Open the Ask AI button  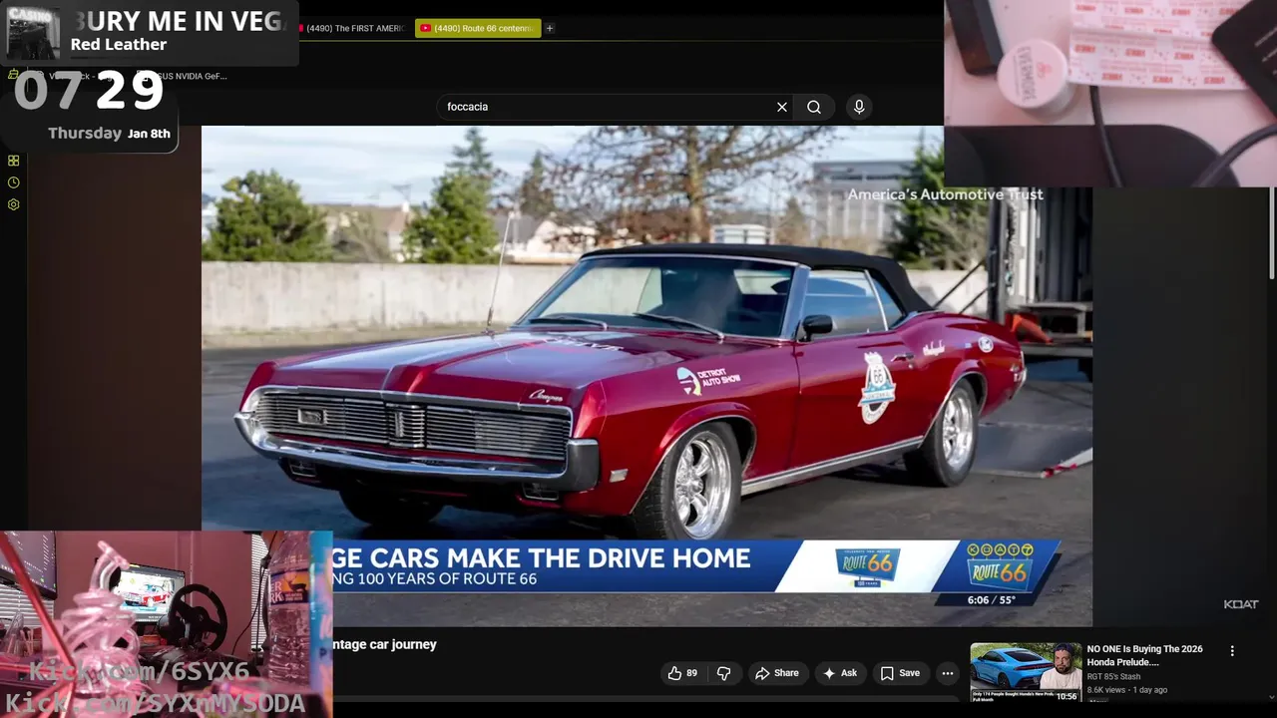click(x=840, y=673)
